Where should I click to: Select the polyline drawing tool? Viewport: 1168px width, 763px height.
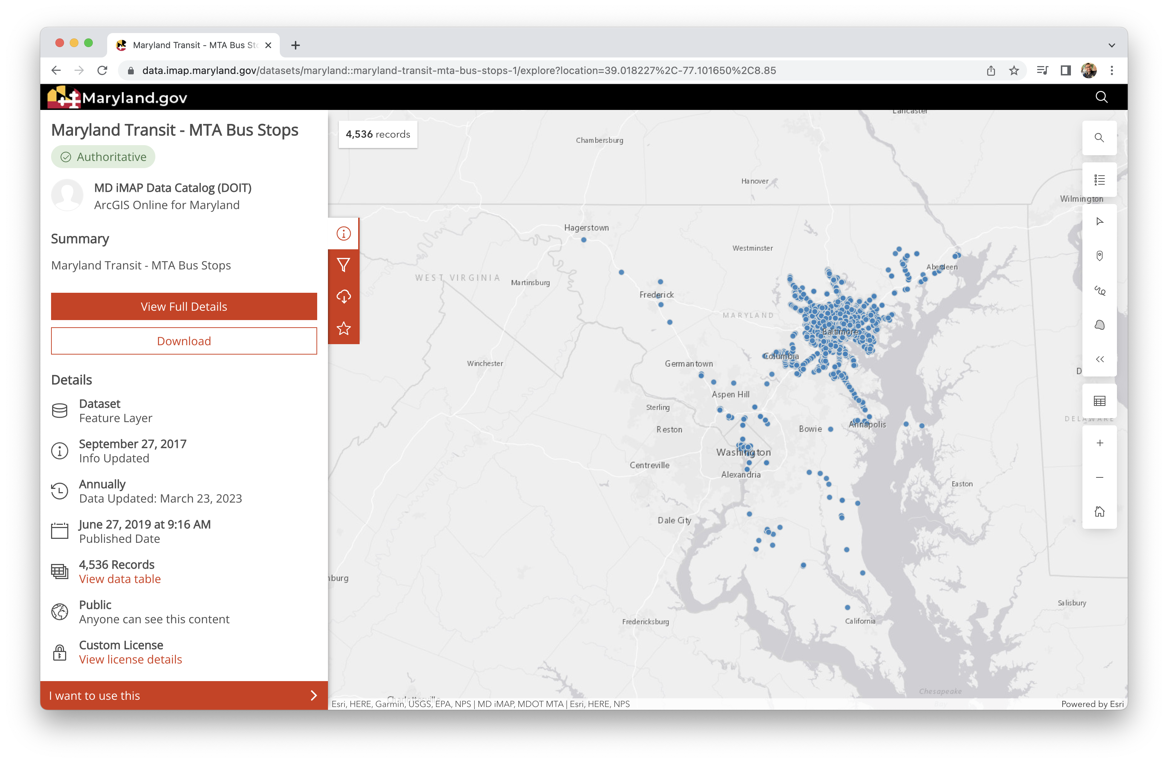pyautogui.click(x=1099, y=291)
